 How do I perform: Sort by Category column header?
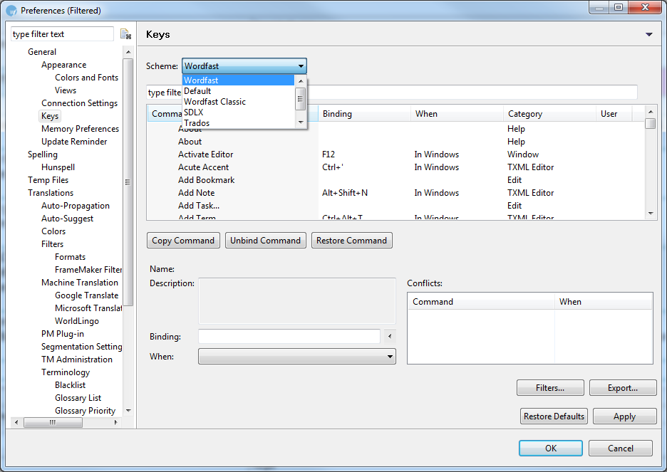click(549, 114)
